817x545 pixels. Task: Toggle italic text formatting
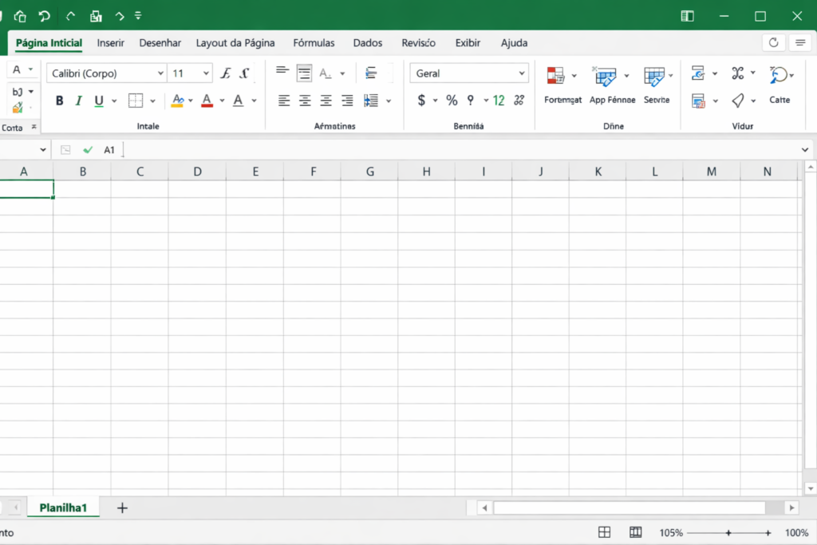click(79, 101)
